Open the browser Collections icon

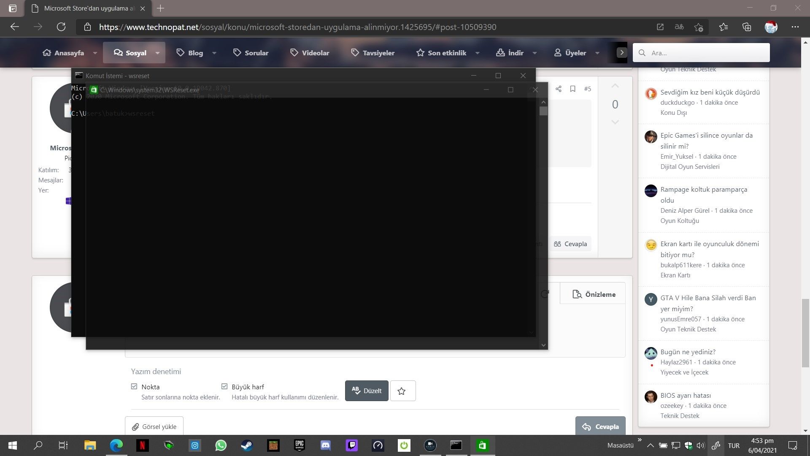click(747, 27)
